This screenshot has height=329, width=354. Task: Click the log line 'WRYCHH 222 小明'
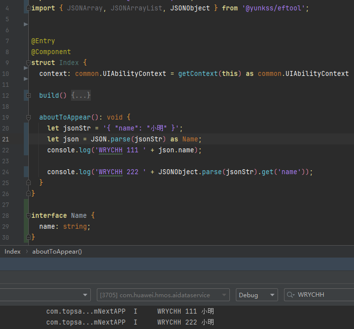tap(185, 322)
